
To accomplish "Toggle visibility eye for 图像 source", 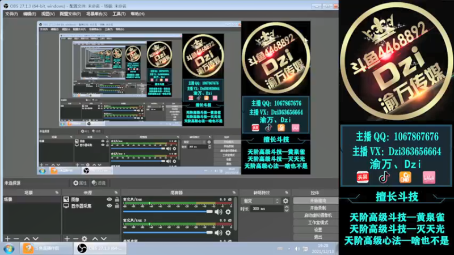I will (109, 199).
